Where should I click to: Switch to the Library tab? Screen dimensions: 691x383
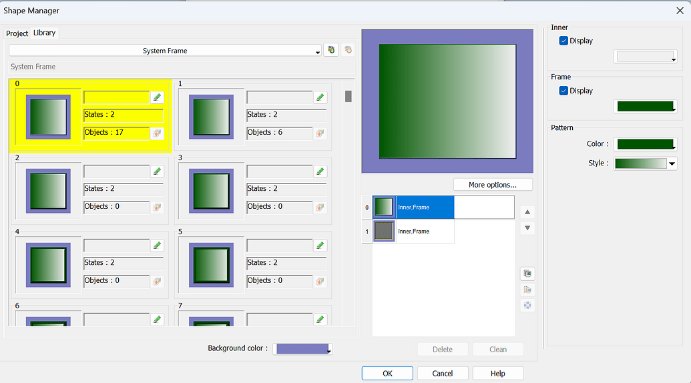(x=45, y=33)
